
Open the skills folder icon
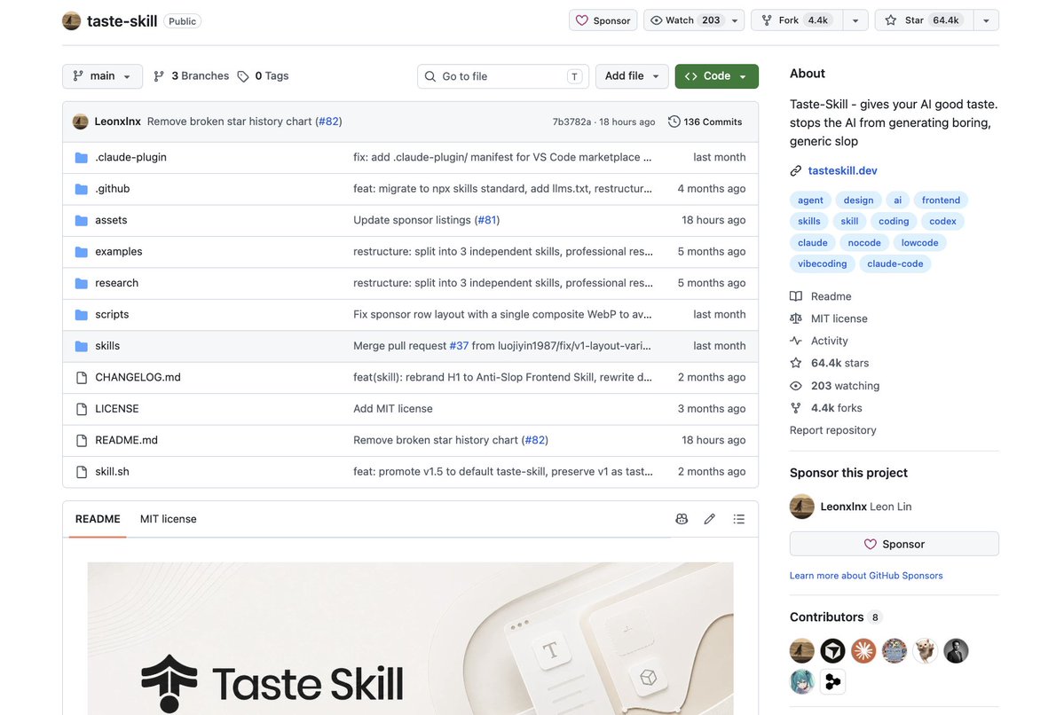point(82,346)
